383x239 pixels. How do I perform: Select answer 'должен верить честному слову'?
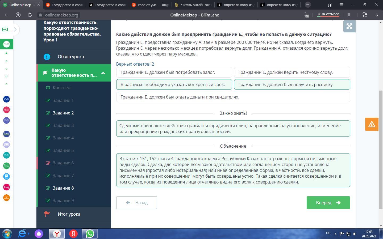[x=292, y=72]
